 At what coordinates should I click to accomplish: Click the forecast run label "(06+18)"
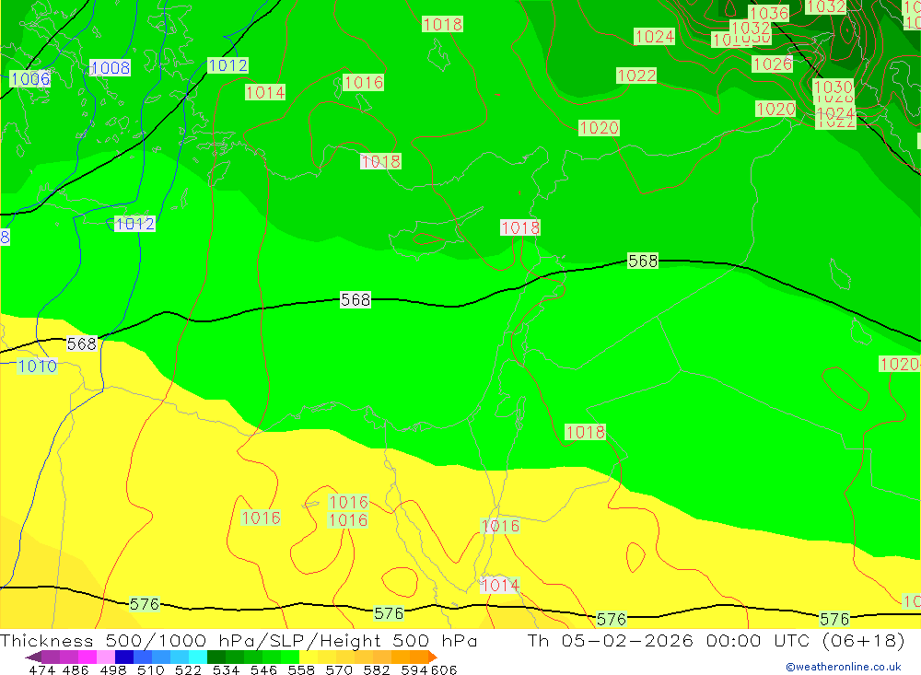coord(864,640)
